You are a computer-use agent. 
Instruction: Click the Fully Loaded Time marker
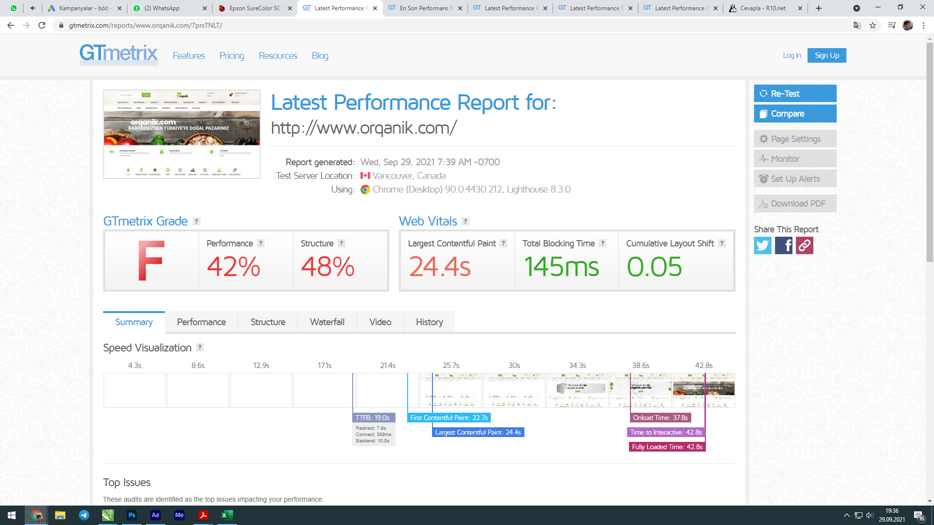667,447
